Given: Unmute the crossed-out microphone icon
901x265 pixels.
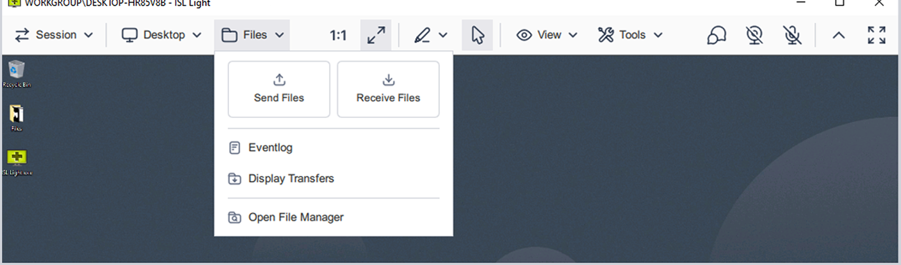Looking at the screenshot, I should pyautogui.click(x=792, y=35).
